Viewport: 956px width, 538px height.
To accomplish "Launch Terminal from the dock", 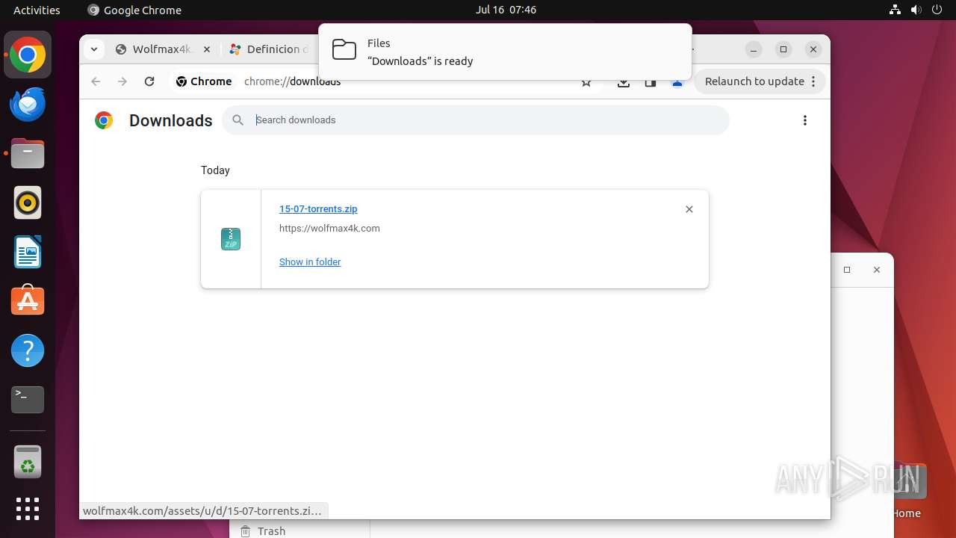I will coord(28,400).
